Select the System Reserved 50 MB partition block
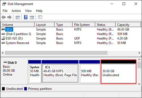 pos(35,71)
